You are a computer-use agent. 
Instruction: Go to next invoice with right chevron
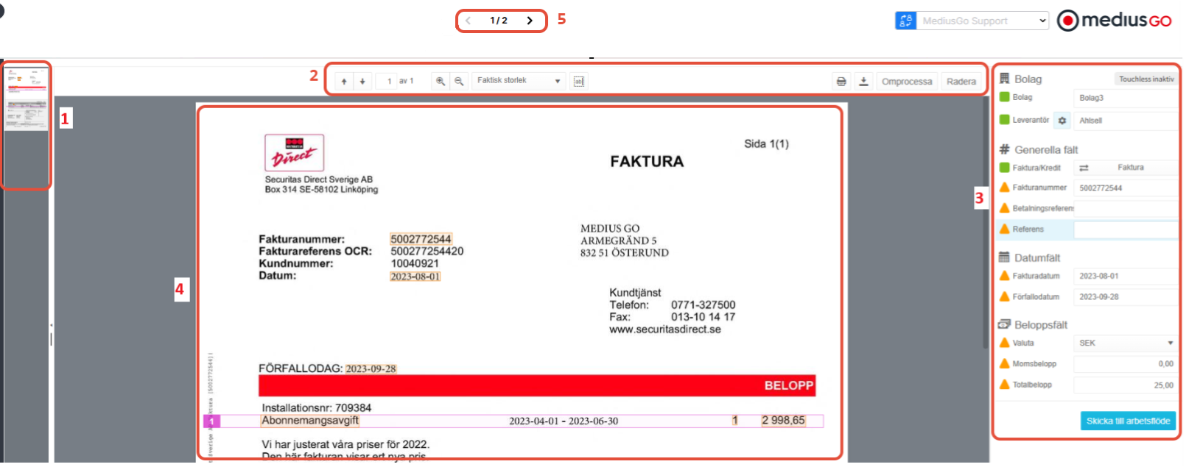(x=530, y=21)
